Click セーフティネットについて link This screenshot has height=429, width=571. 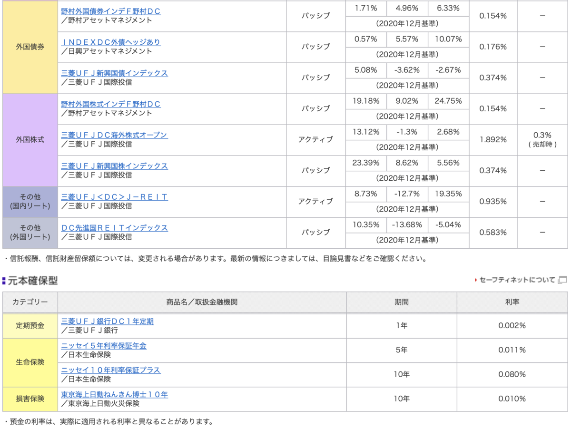click(x=517, y=280)
